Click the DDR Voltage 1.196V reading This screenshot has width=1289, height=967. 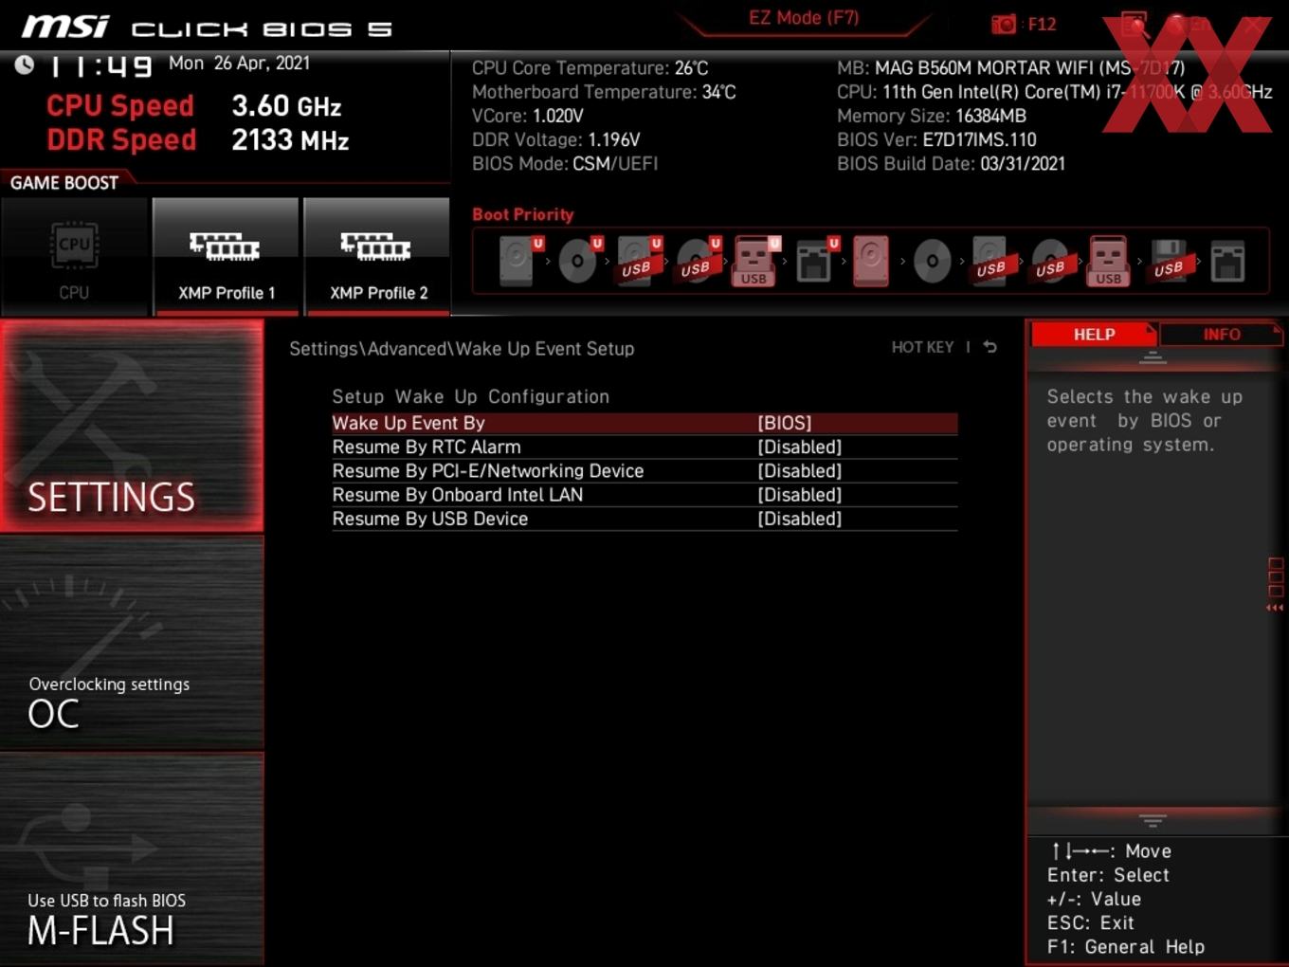coord(556,139)
